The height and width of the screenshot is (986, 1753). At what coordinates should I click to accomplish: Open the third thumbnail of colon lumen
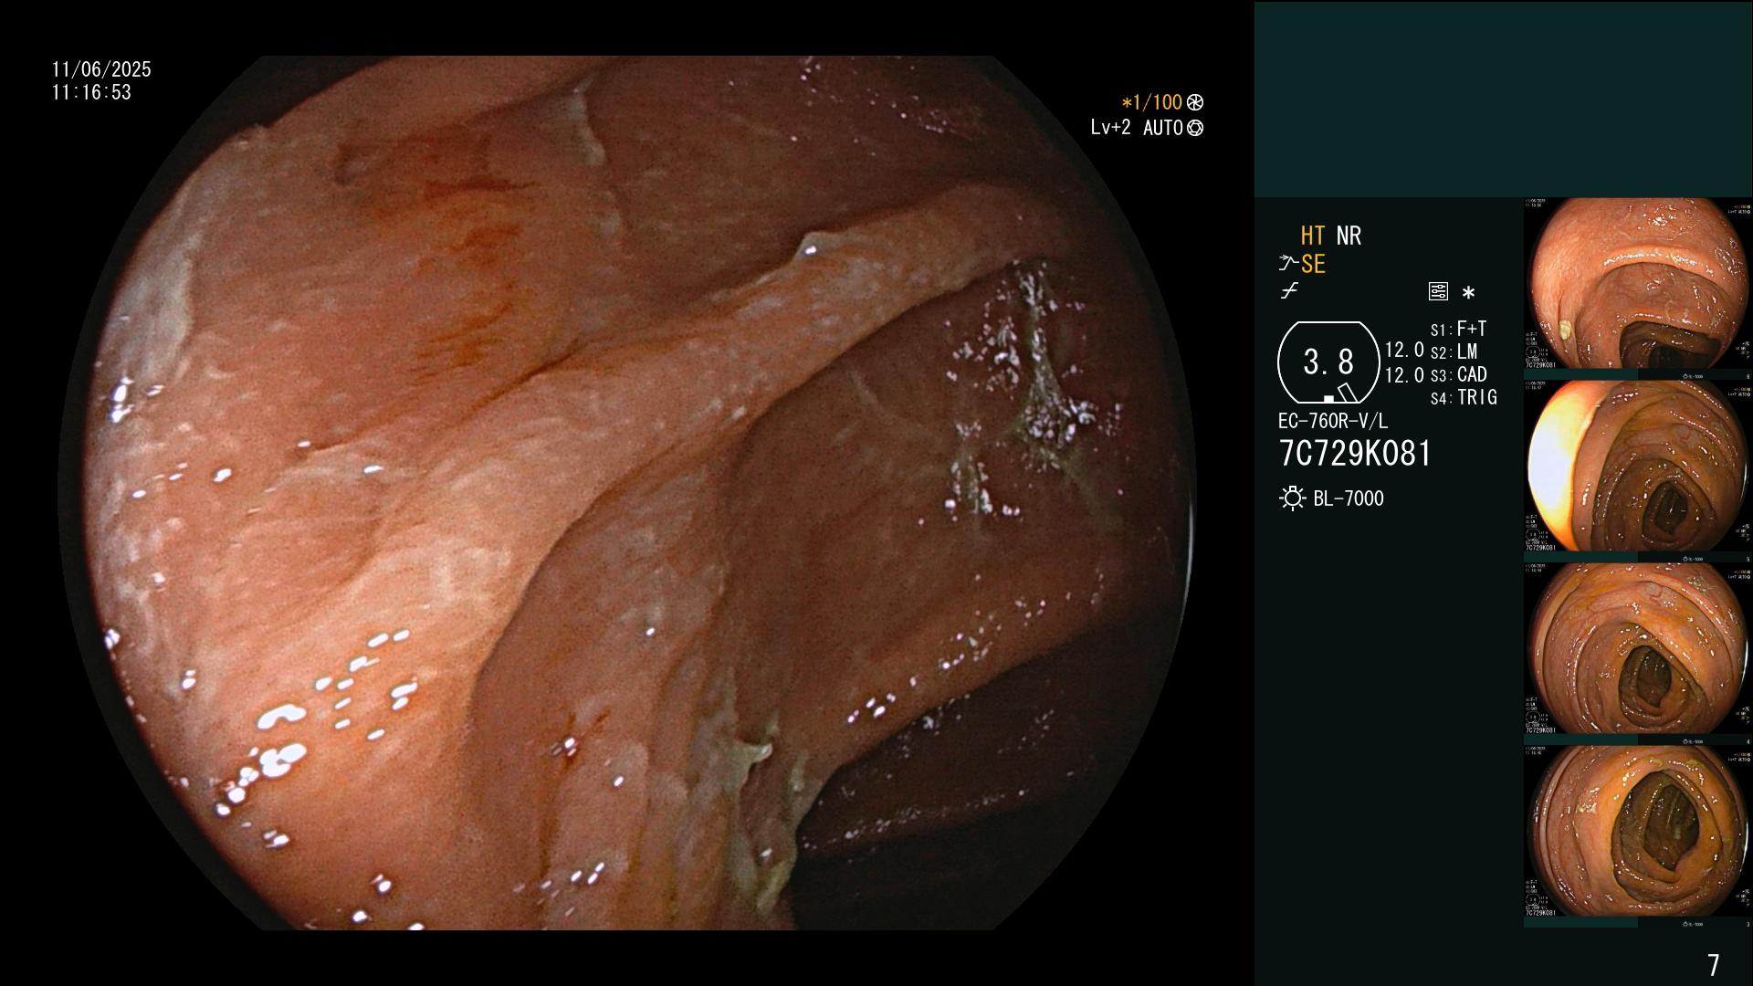tap(1638, 648)
